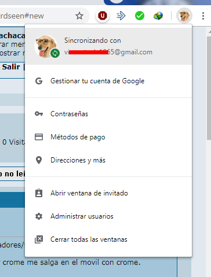211x277 pixels.
Task: Click the credit card icon
Action: click(39, 137)
